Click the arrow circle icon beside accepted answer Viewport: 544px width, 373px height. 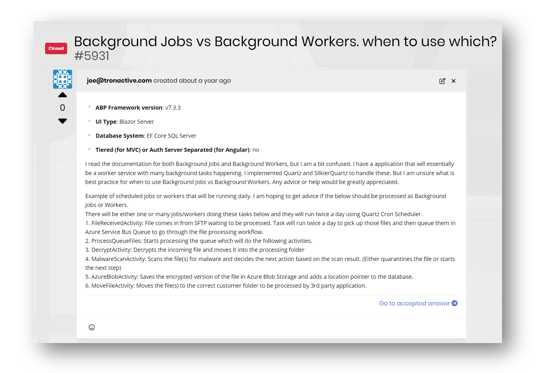click(x=454, y=303)
